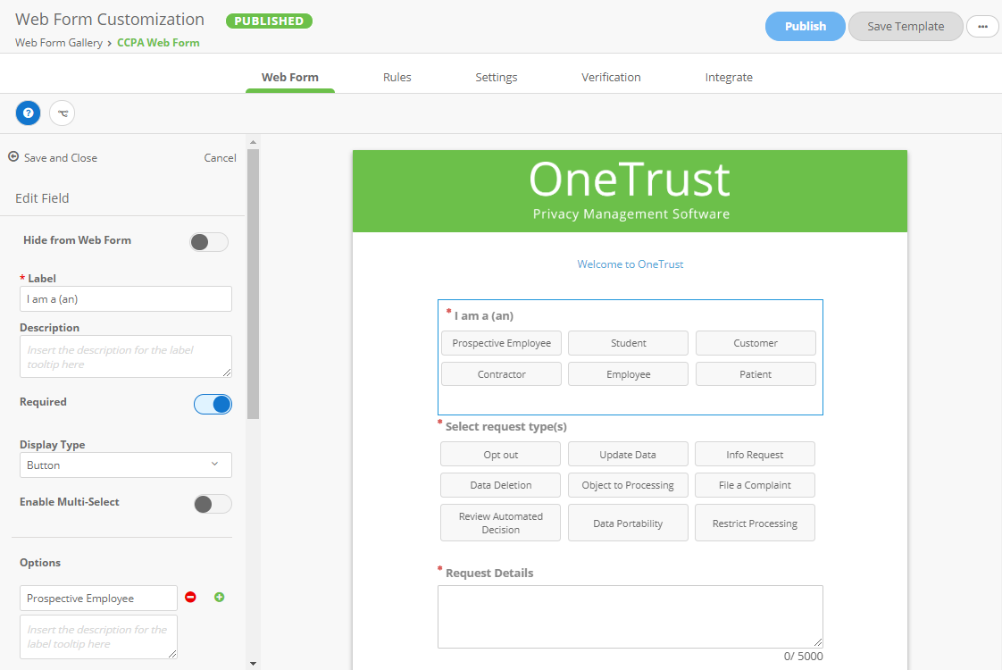Open the help icon in the toolbar
Image resolution: width=1002 pixels, height=670 pixels.
28,113
